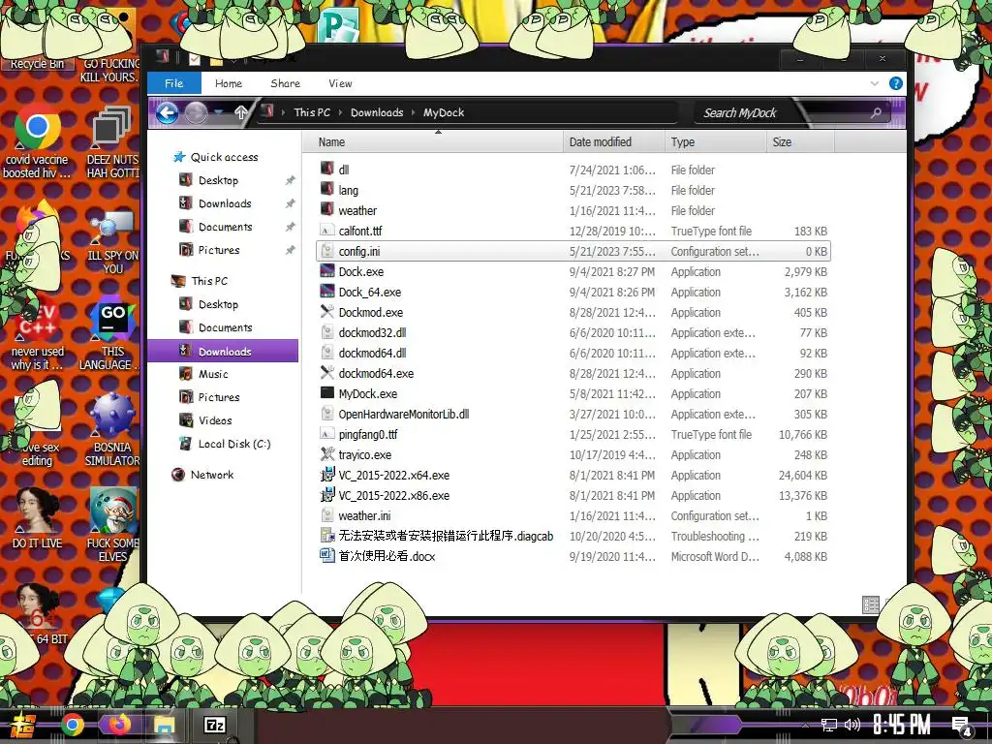Go to Downloads in breadcrumb path

[377, 112]
